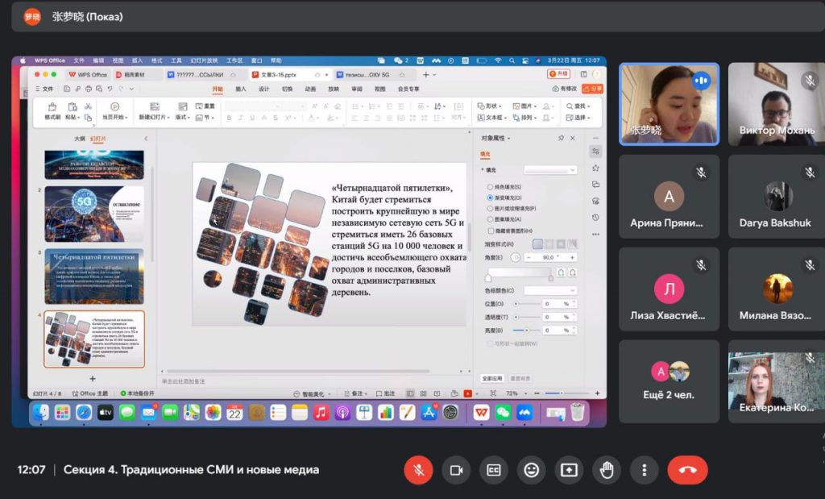This screenshot has height=499, width=825.
Task: Click the 全部应用 apply-to-all button
Action: pos(492,377)
